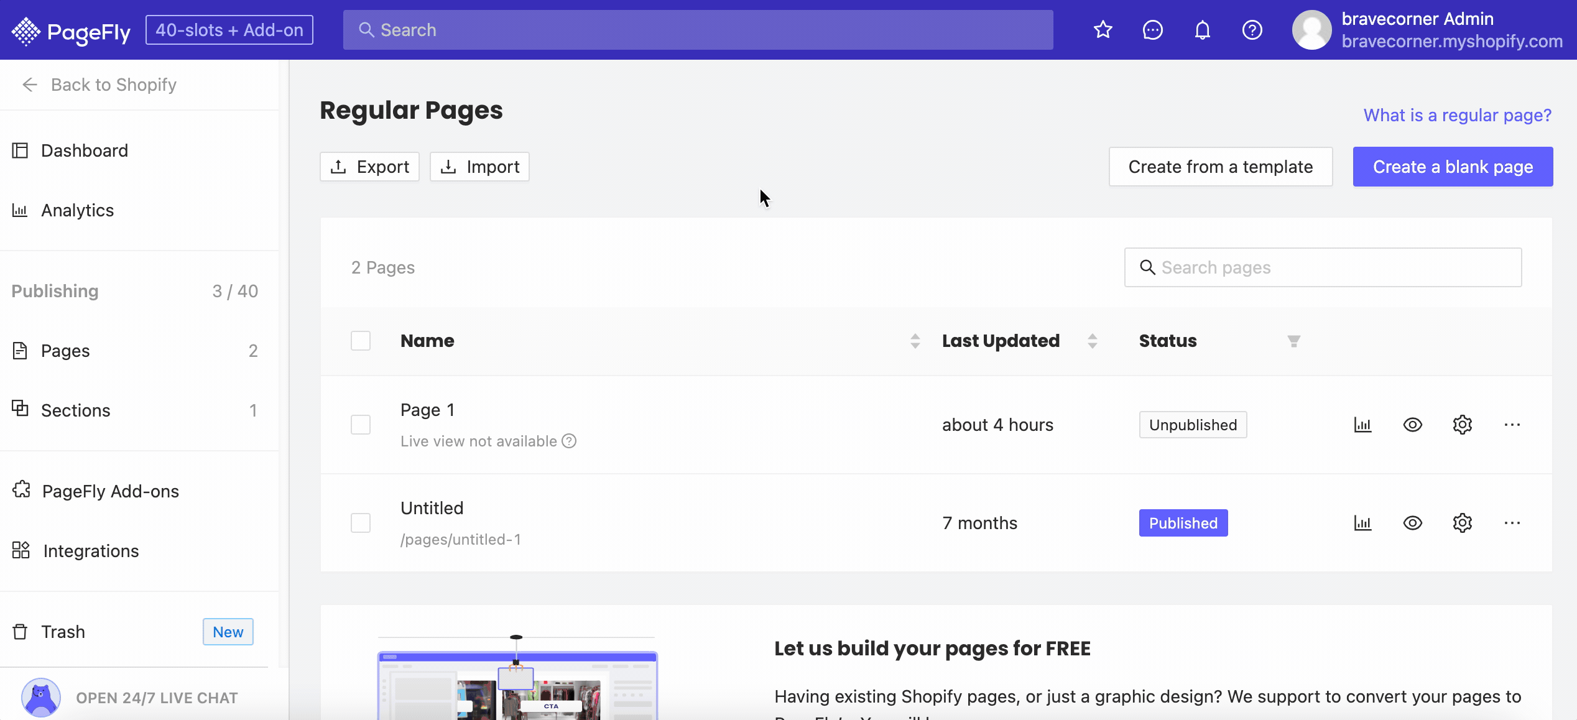Click the 40-slots + Add-on badge
The image size is (1577, 720).
tap(229, 30)
